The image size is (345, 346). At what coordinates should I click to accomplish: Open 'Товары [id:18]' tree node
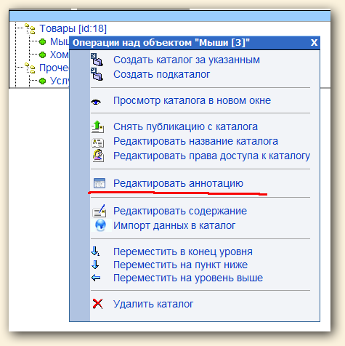point(73,28)
